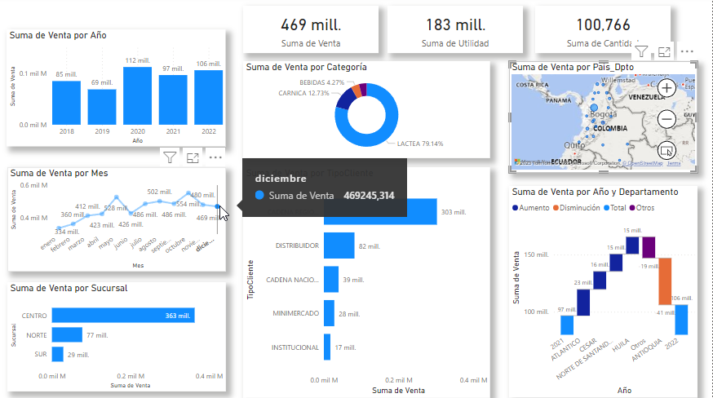This screenshot has height=398, width=713.
Task: Enter focus mode for Venta por Mes chart
Action: coord(193,157)
